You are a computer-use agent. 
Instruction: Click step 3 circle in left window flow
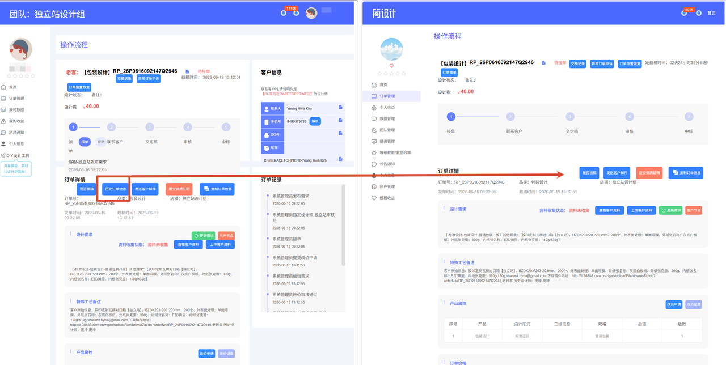[149, 128]
